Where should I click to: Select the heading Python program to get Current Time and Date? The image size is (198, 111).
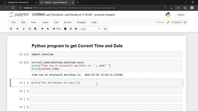click(x=77, y=46)
